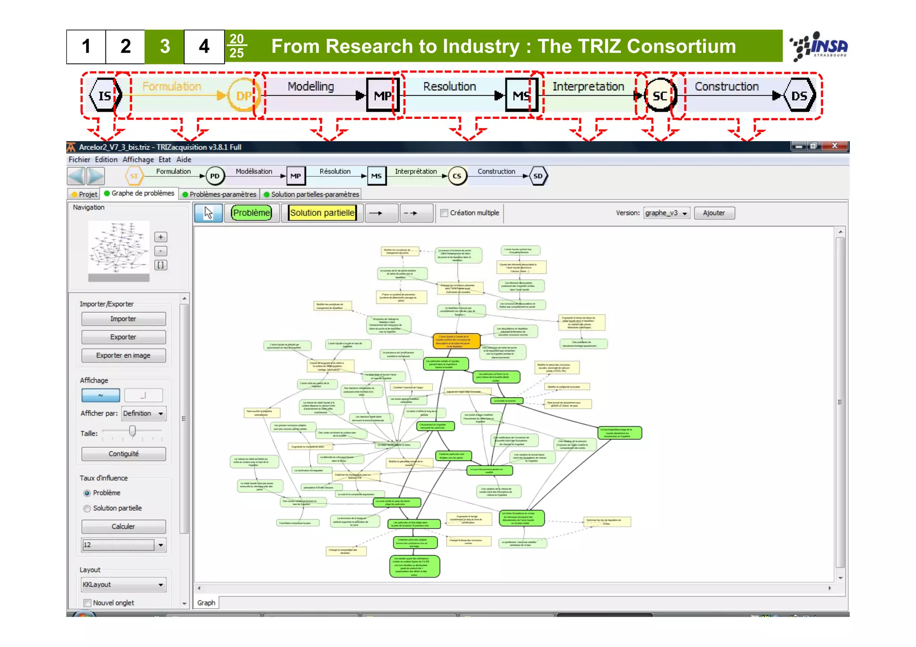This screenshot has width=916, height=647.
Task: Select the MP square stage icon
Action: pos(296,176)
